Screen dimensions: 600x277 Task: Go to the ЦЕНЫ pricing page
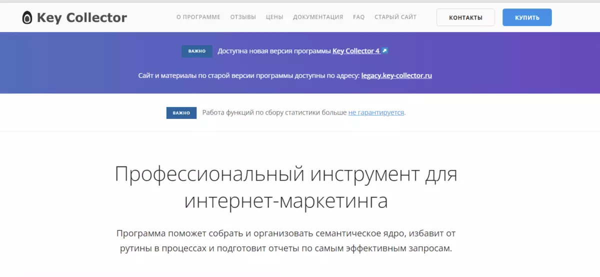pyautogui.click(x=274, y=17)
